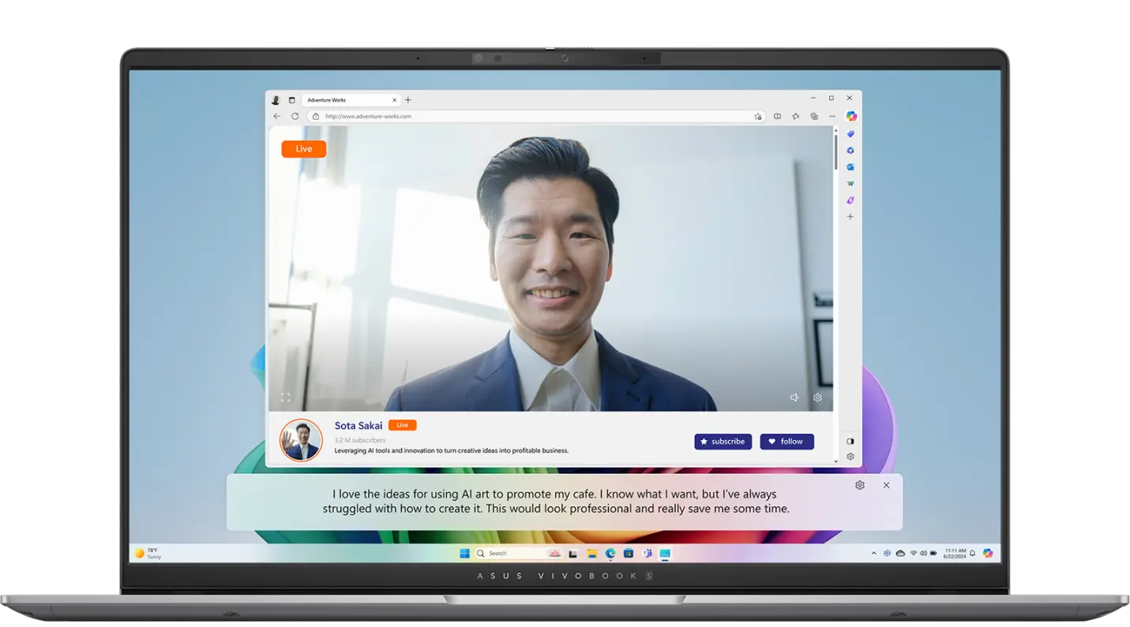Close the Live Captions bar
This screenshot has width=1130, height=627.
[x=886, y=486]
